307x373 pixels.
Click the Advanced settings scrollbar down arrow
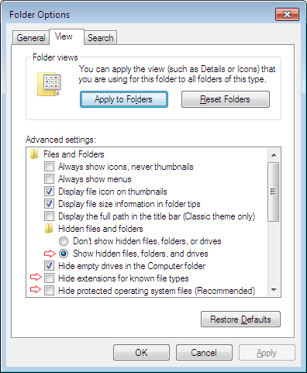[x=274, y=290]
